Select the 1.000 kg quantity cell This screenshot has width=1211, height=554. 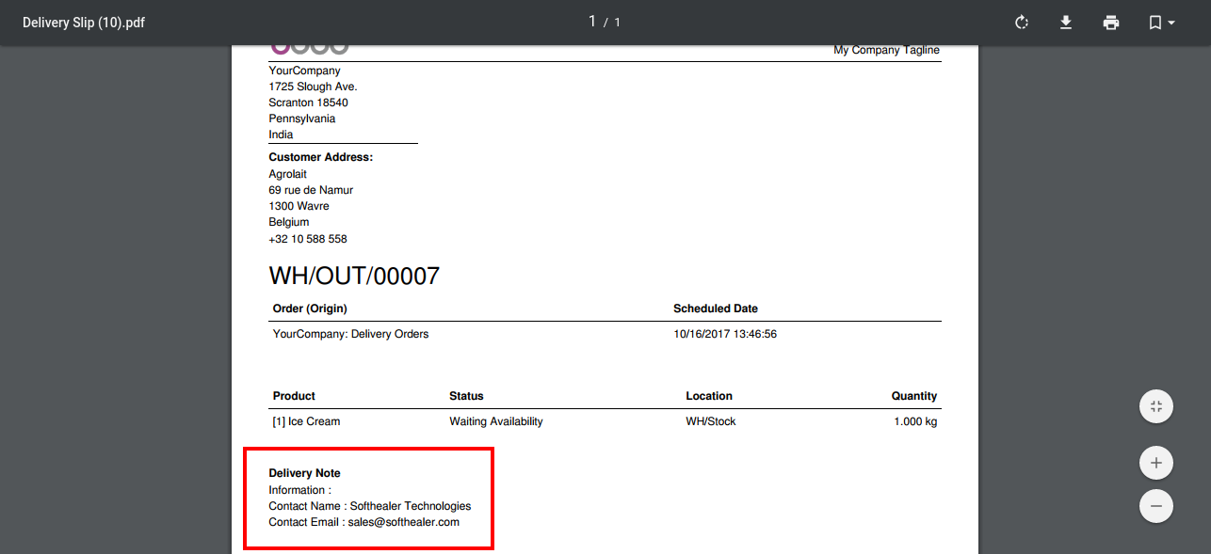tap(915, 421)
